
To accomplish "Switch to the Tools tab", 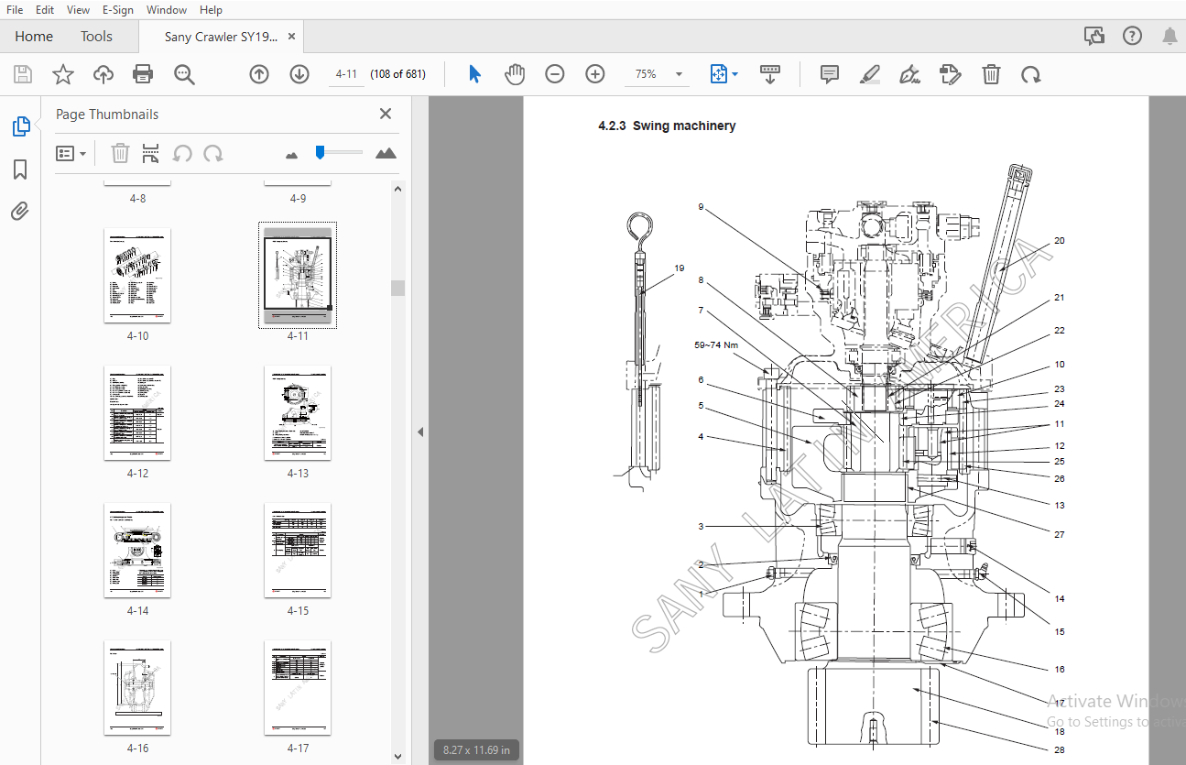I will (96, 37).
